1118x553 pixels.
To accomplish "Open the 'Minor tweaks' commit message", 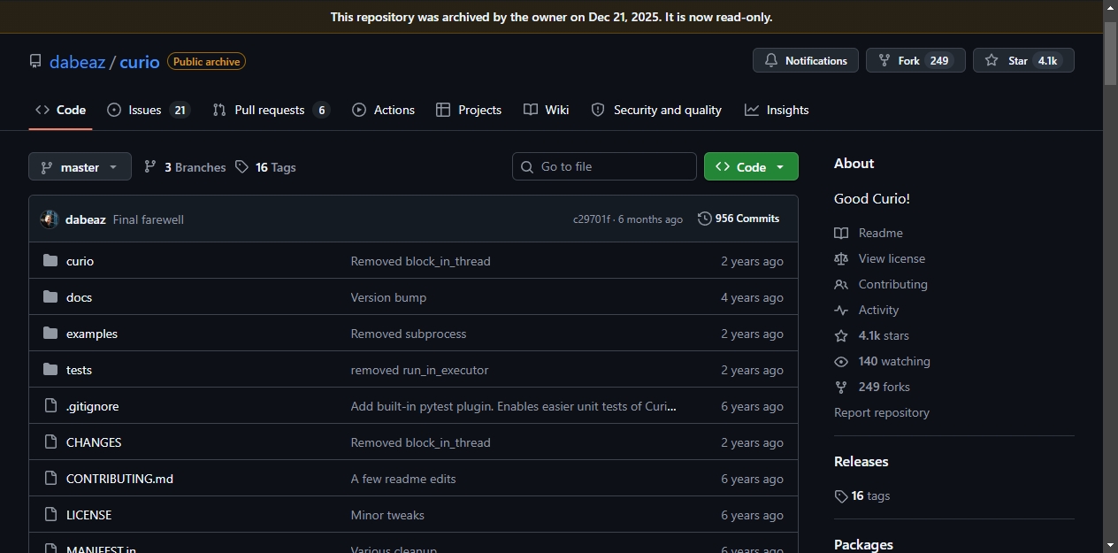I will coord(387,515).
